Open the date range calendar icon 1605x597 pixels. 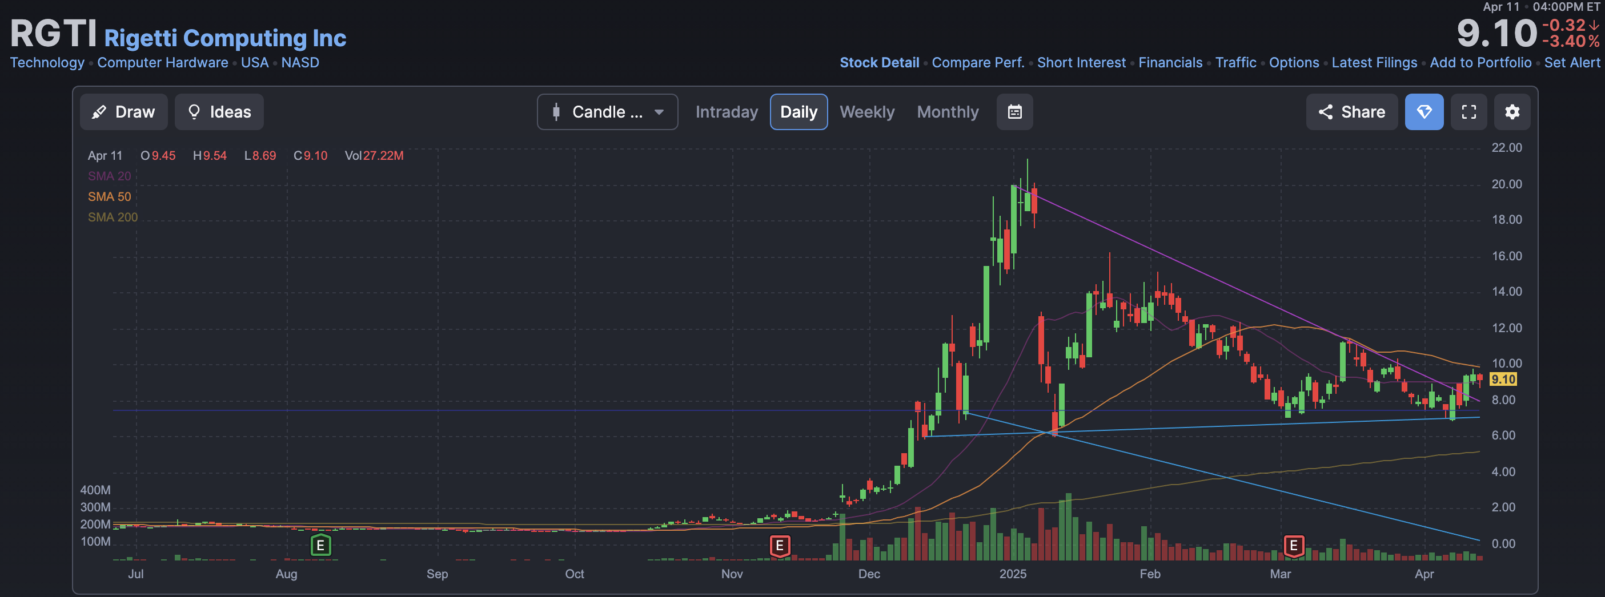coord(1014,112)
